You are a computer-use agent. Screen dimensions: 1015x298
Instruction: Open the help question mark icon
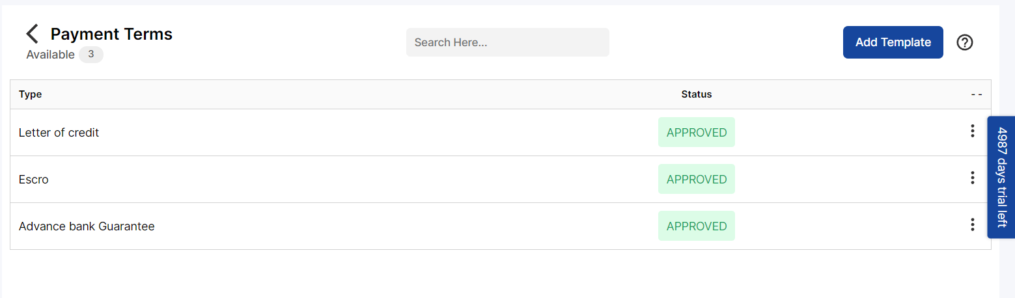click(965, 42)
